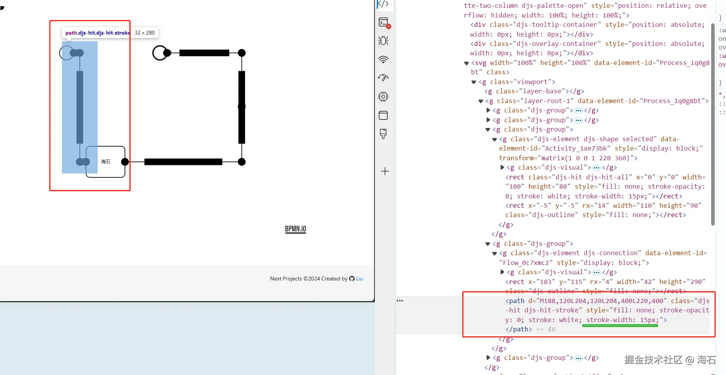Collapse the djs-connection Flow_0c7xmc2 node

[x=495, y=253]
